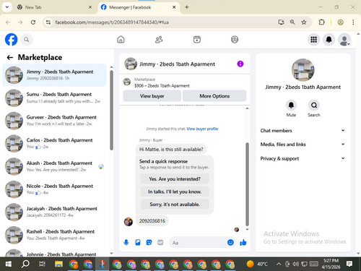Open Windows taskbar search
The image size is (361, 271).
[25, 264]
